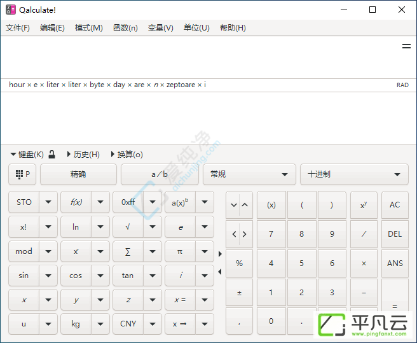Insert variable y from keypad

pos(76,300)
